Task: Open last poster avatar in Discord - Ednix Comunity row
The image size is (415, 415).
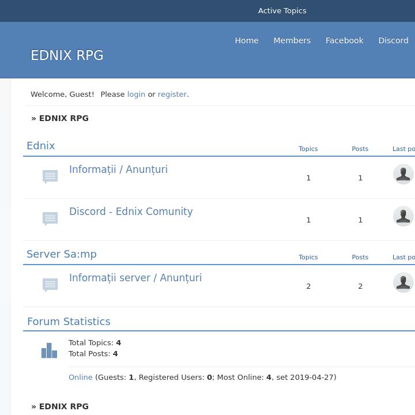Action: [x=403, y=216]
